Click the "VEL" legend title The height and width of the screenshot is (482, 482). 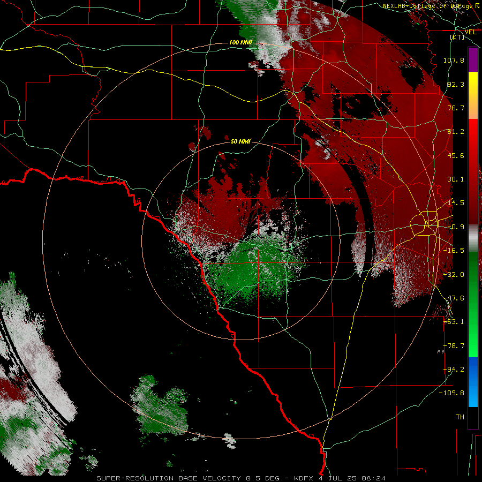tap(470, 32)
